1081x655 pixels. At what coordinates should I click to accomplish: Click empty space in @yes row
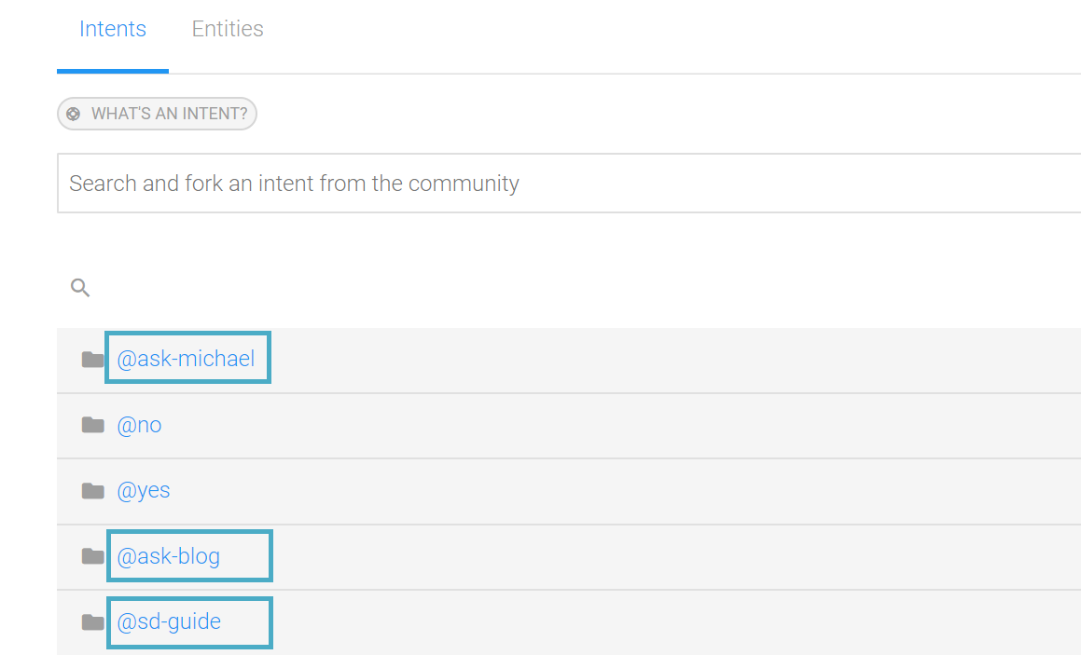tap(620, 491)
